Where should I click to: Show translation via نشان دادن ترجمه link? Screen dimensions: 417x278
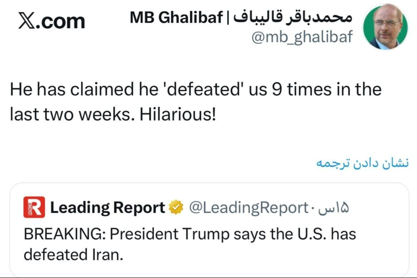coord(363,163)
